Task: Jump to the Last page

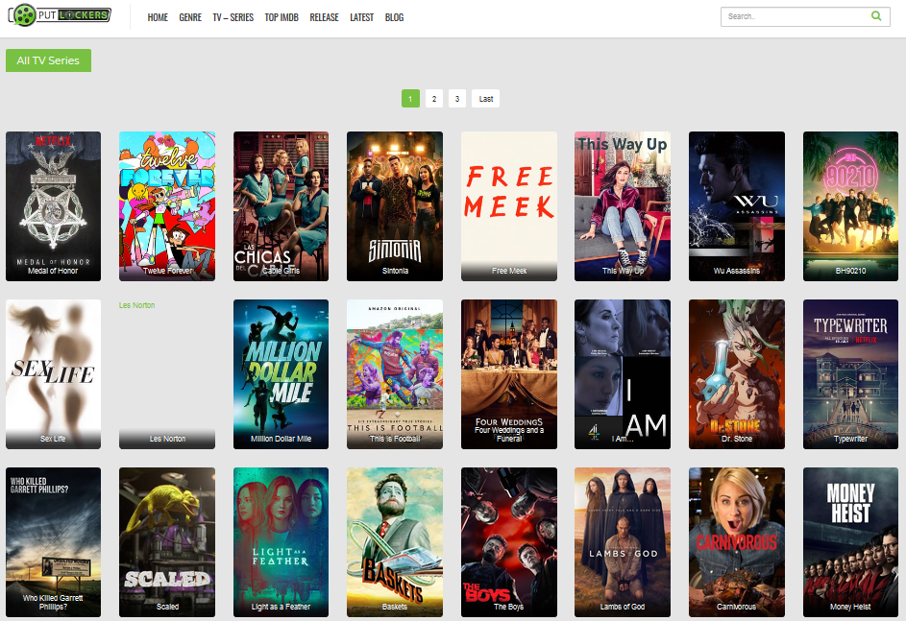Action: 485,99
